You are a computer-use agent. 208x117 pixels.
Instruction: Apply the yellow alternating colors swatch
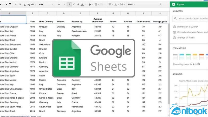tap(195, 57)
